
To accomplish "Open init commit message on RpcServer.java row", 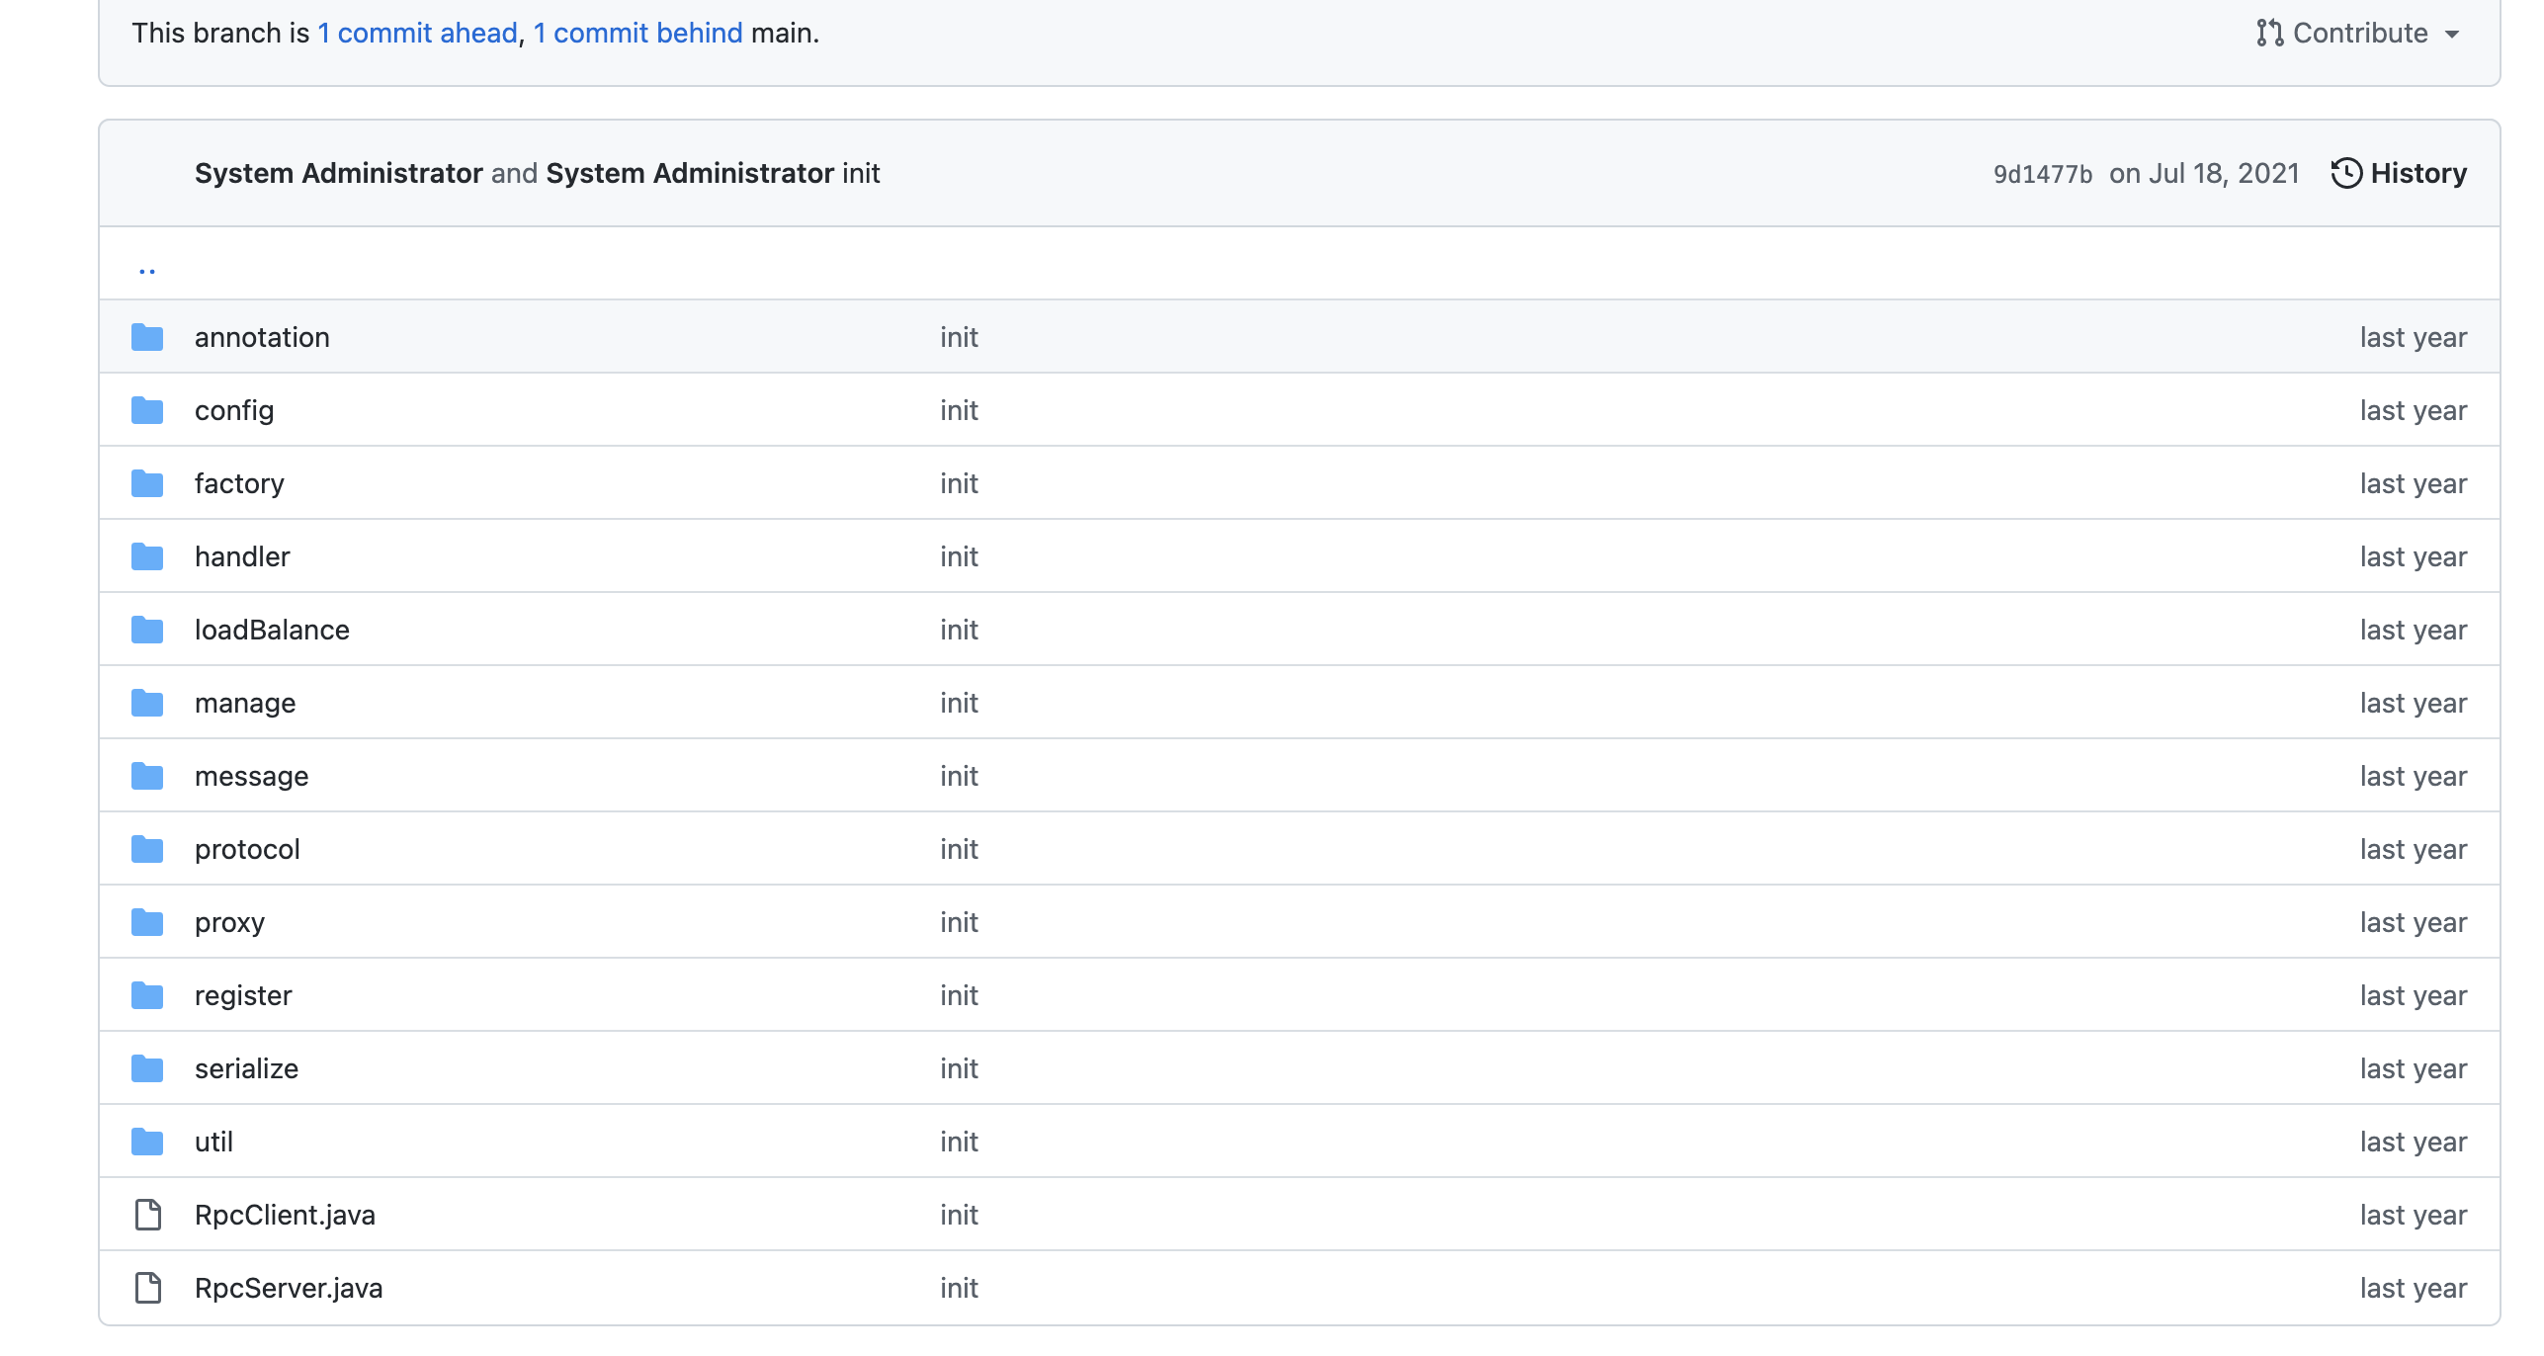I will (959, 1288).
